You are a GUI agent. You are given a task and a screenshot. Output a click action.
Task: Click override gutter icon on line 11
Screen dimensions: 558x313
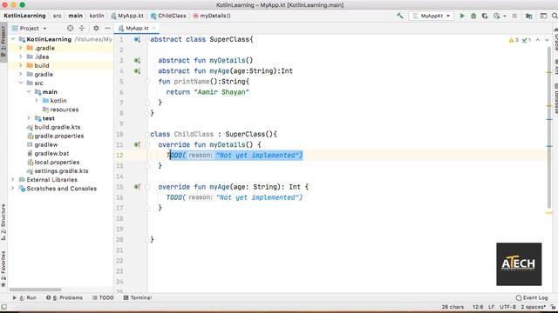click(x=137, y=145)
